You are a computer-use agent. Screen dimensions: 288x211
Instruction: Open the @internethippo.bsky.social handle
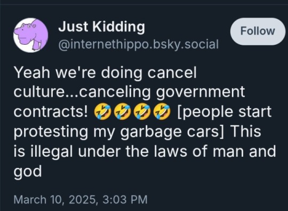click(139, 44)
